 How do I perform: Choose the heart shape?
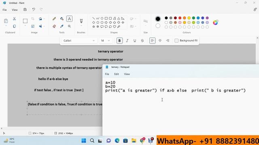pos(114,27)
